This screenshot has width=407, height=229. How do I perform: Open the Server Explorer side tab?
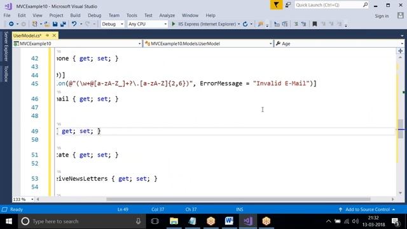click(x=6, y=46)
